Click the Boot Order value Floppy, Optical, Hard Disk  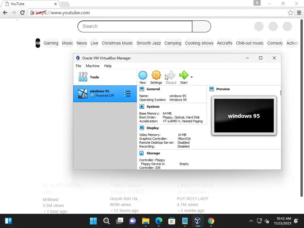click(181, 117)
